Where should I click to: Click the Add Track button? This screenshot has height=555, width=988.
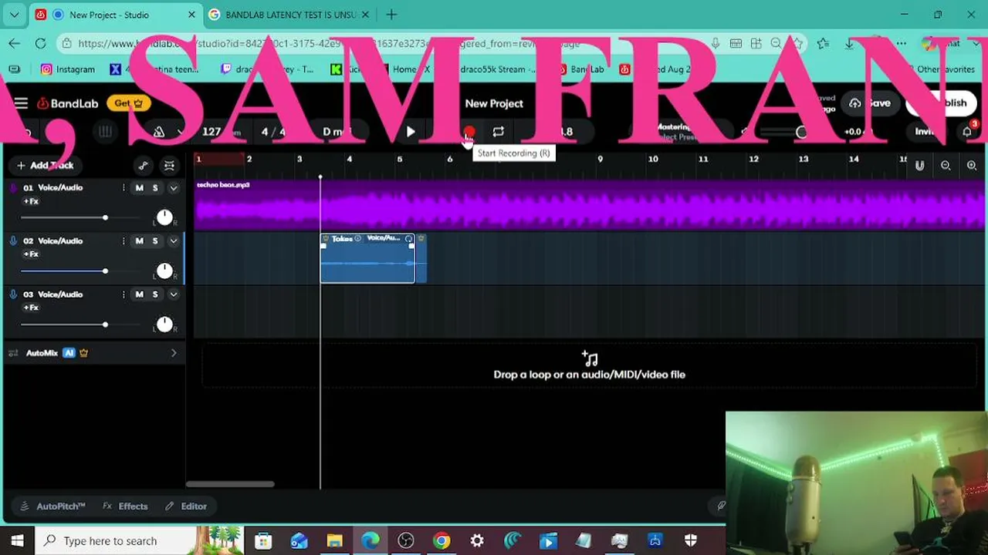45,165
